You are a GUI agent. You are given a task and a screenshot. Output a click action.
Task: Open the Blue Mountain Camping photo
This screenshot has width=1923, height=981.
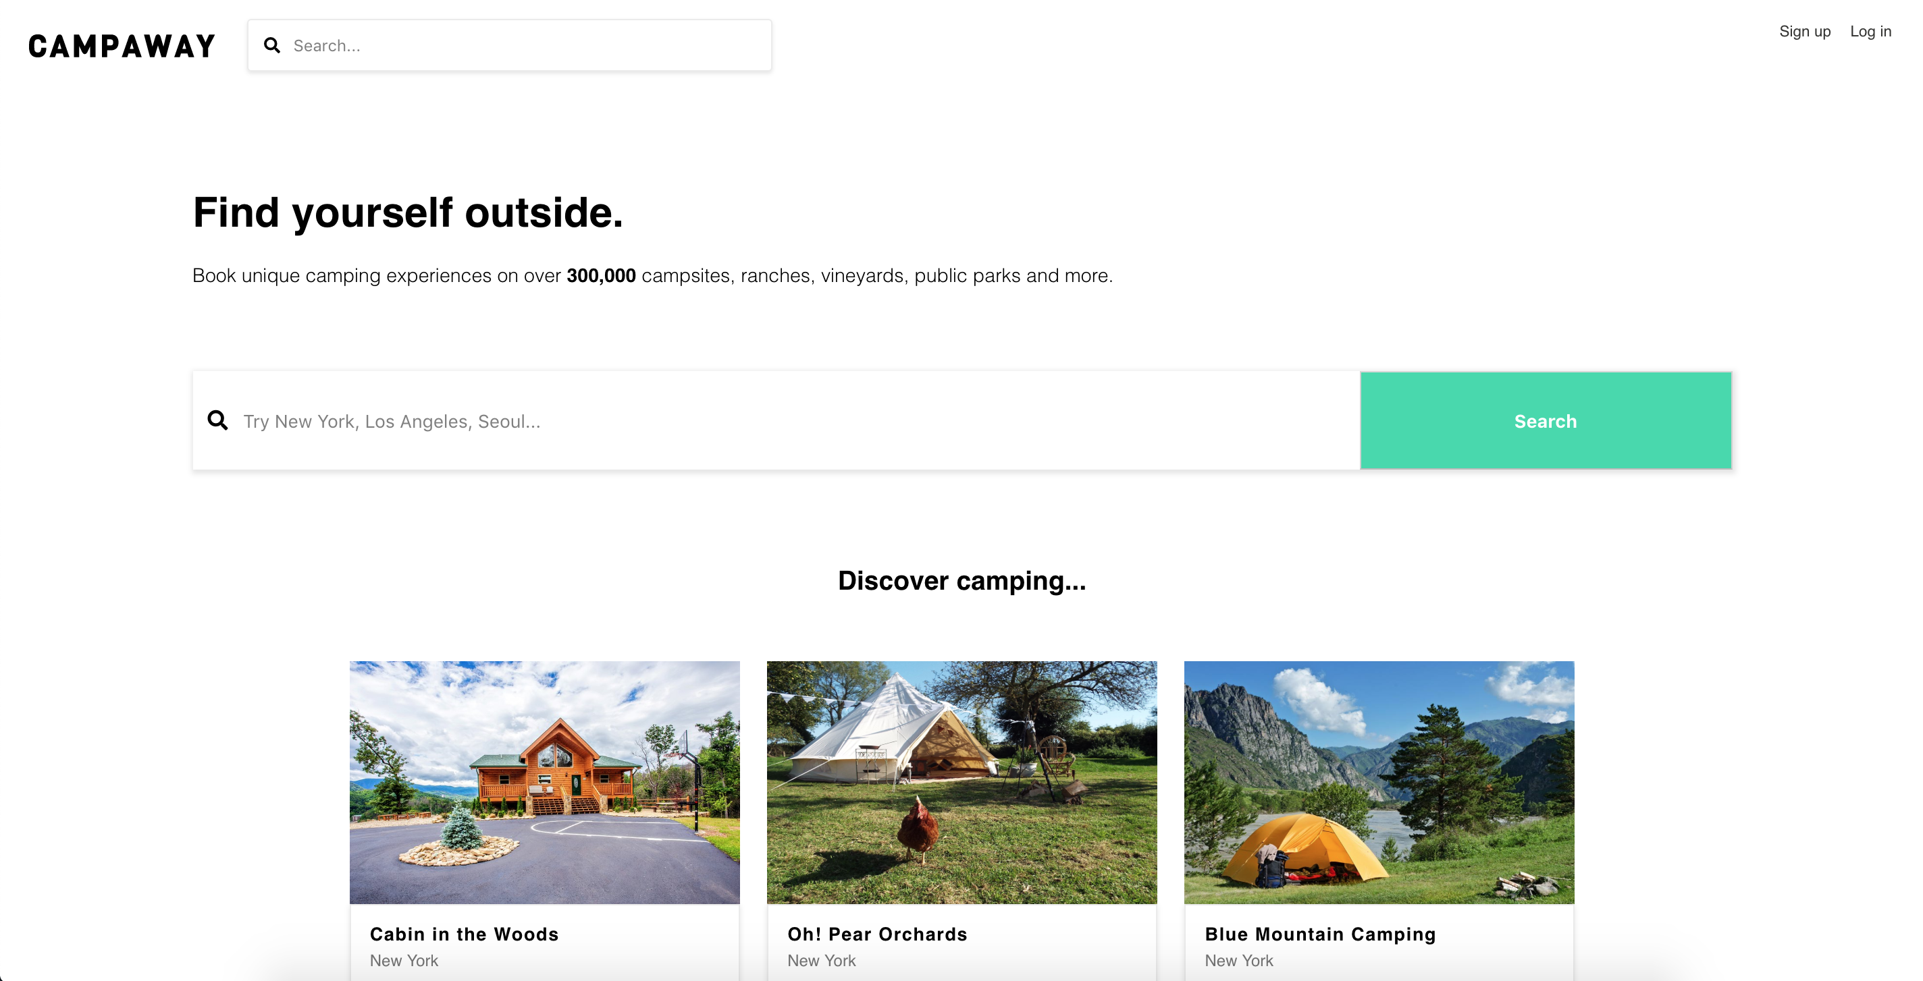[1379, 782]
